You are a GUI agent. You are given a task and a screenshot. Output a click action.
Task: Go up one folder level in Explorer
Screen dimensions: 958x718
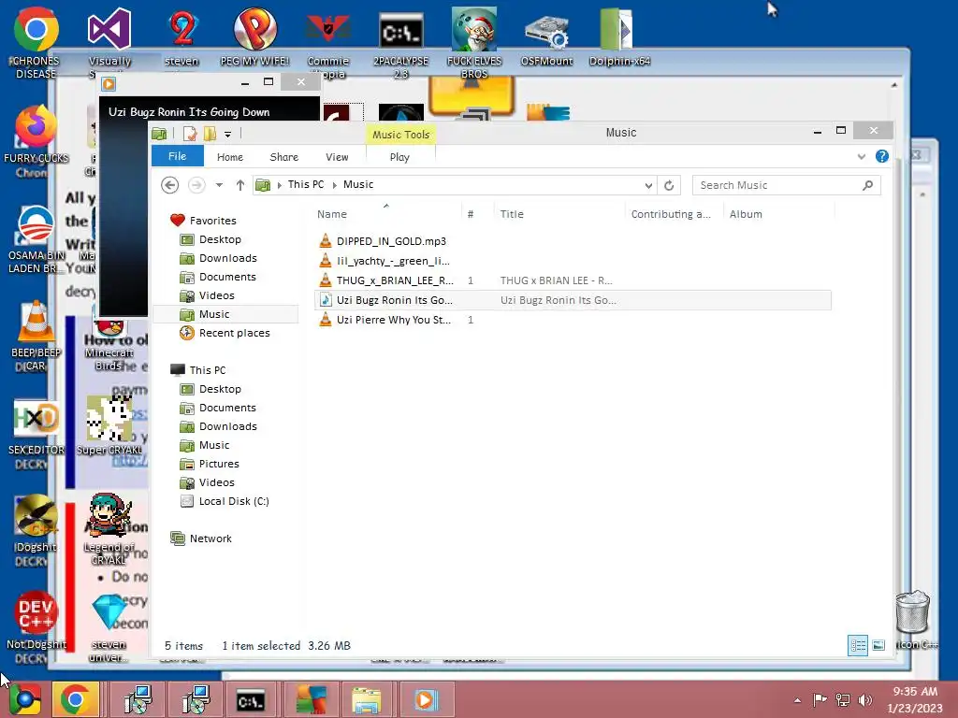tap(240, 185)
